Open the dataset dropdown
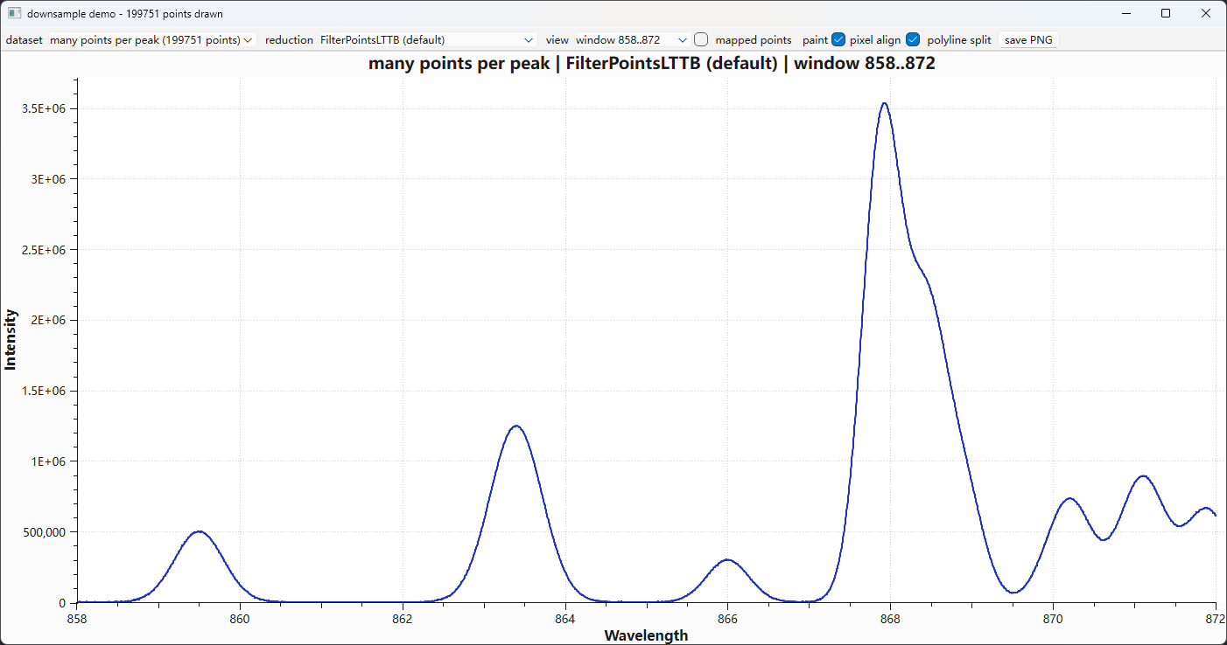The height and width of the screenshot is (645, 1227). [151, 39]
